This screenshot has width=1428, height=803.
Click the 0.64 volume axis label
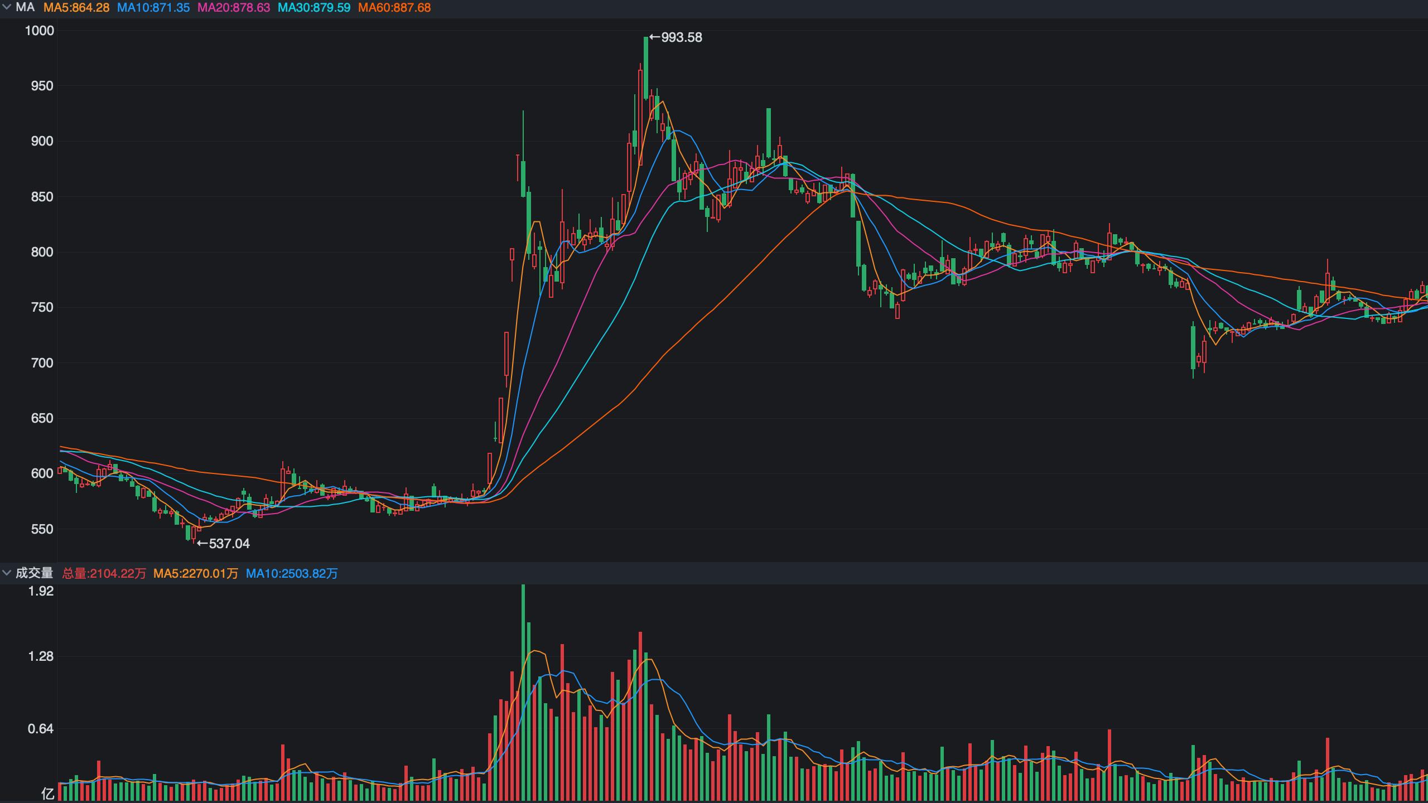tap(41, 729)
